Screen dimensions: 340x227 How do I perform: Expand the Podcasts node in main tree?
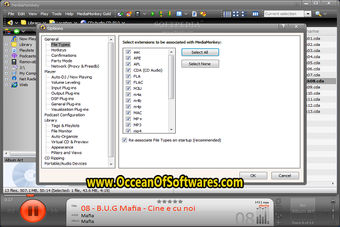point(6,56)
